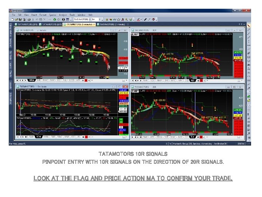Toggle the lock icon in 20R pane

tap(198, 137)
